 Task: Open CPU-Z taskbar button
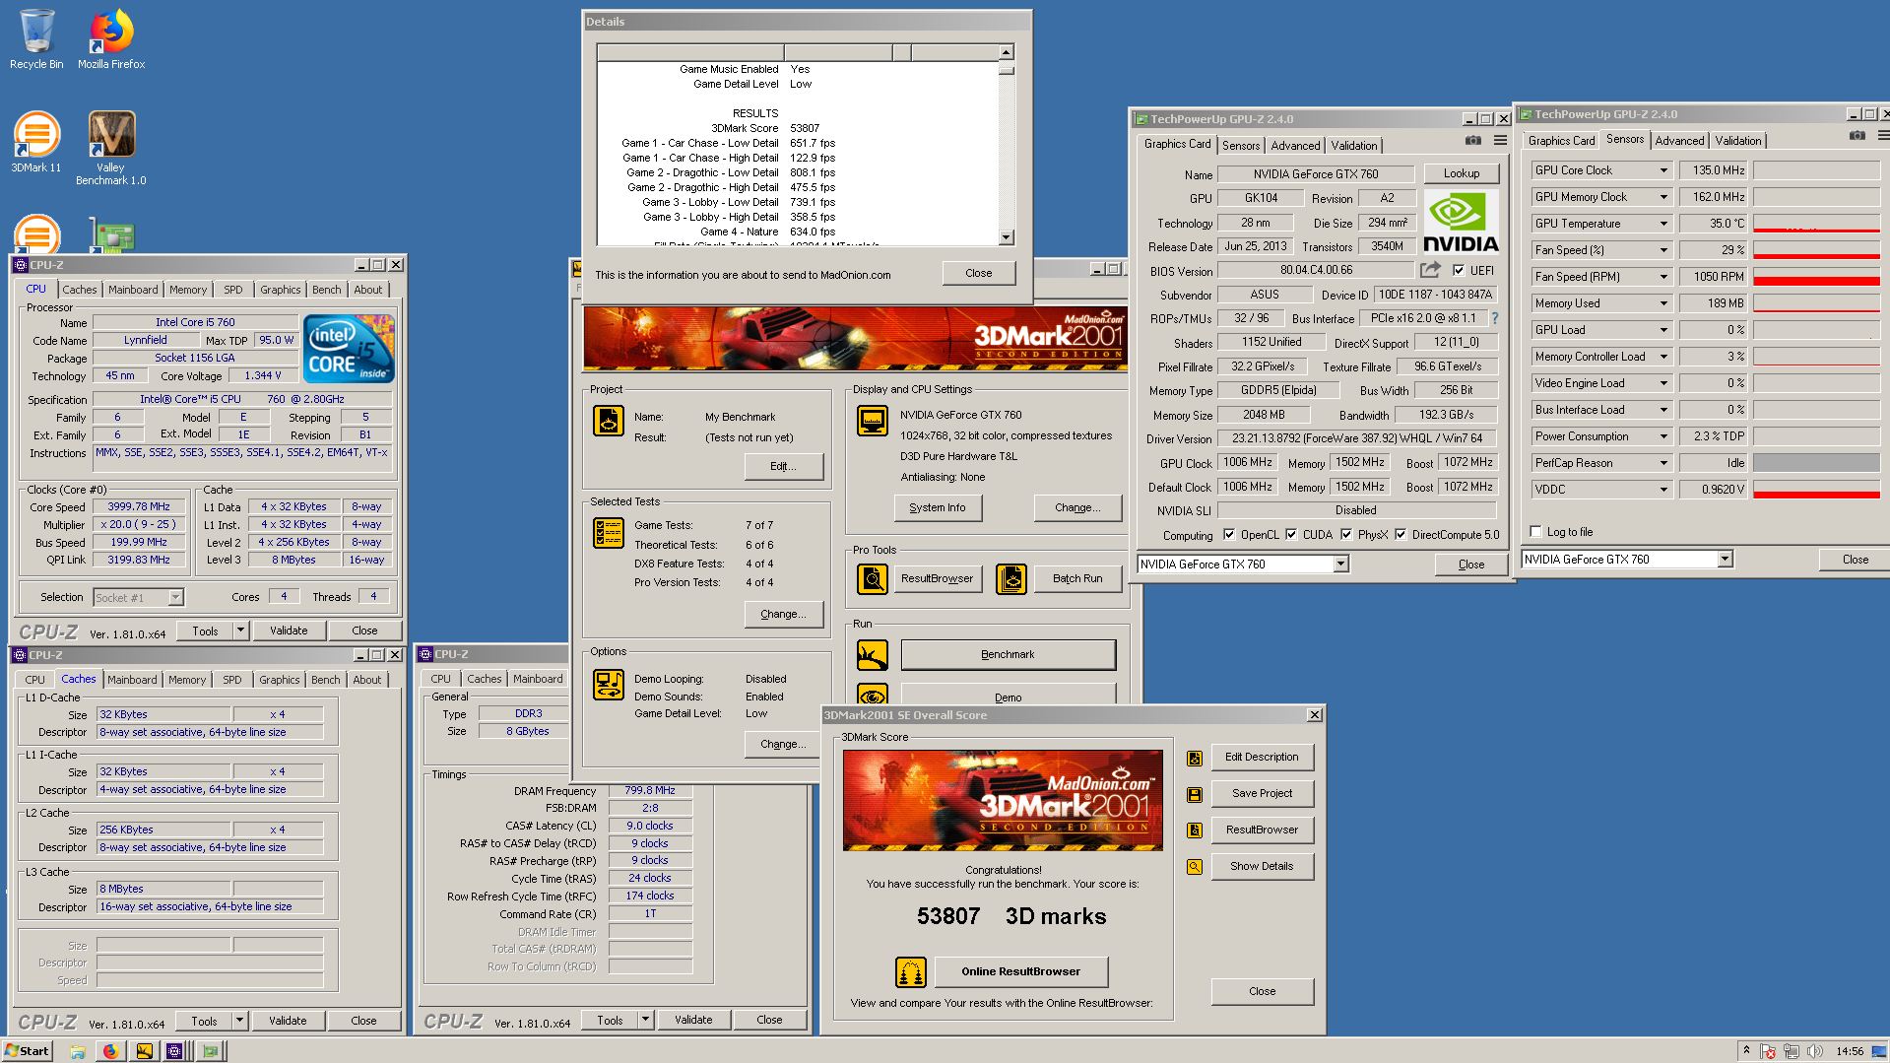click(174, 1051)
